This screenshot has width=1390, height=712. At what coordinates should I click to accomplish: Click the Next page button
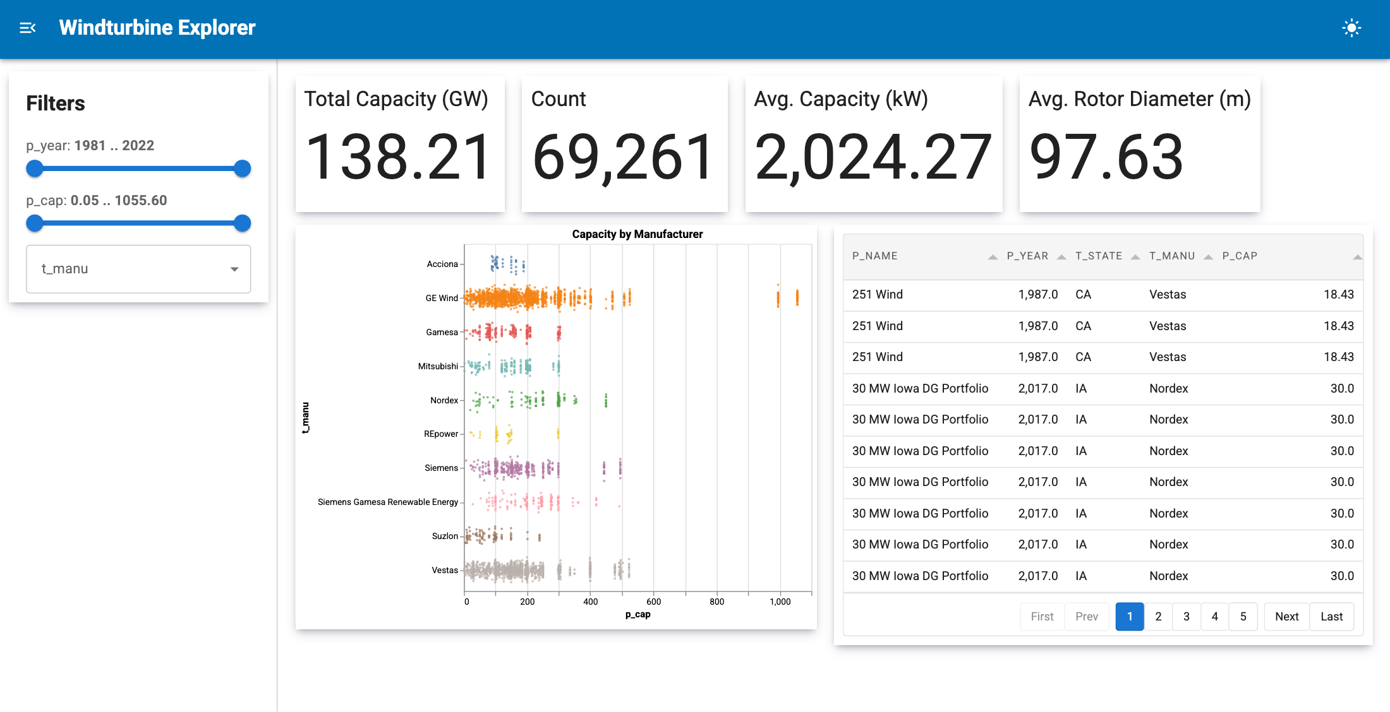pyautogui.click(x=1286, y=617)
